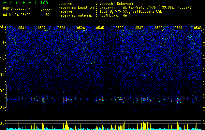Image resolution: width=205 pixels, height=130 pixels.
Task: Click the observer name Masayuki Kobayashi
Action: [x=117, y=4]
